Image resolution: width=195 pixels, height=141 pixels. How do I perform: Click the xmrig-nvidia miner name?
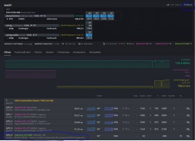coord(12,35)
